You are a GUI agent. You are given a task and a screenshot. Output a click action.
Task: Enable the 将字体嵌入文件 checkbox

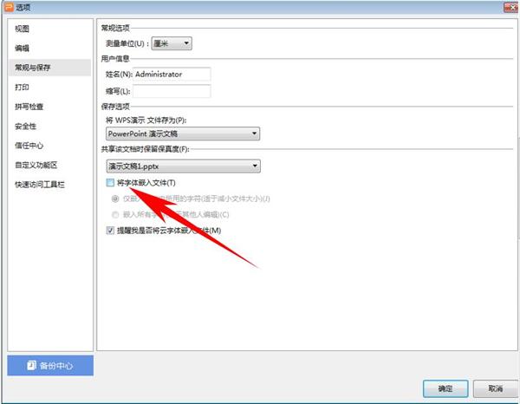click(x=110, y=182)
